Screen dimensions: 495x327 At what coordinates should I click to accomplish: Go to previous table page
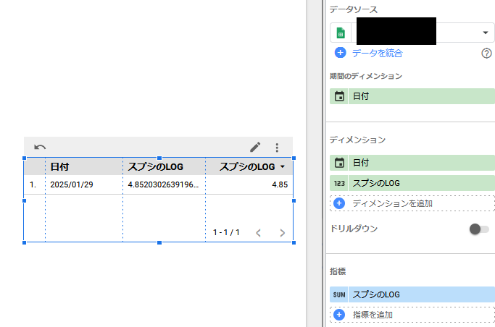pos(258,233)
